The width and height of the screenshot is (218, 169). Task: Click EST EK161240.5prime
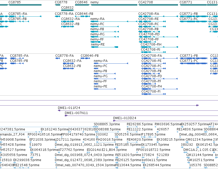pos(55,129)
